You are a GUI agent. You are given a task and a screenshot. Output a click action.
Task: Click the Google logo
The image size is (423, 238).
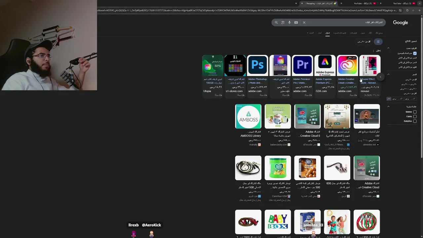401,22
